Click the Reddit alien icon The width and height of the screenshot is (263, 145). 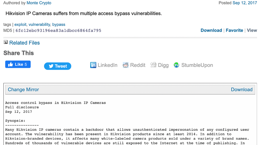125,65
